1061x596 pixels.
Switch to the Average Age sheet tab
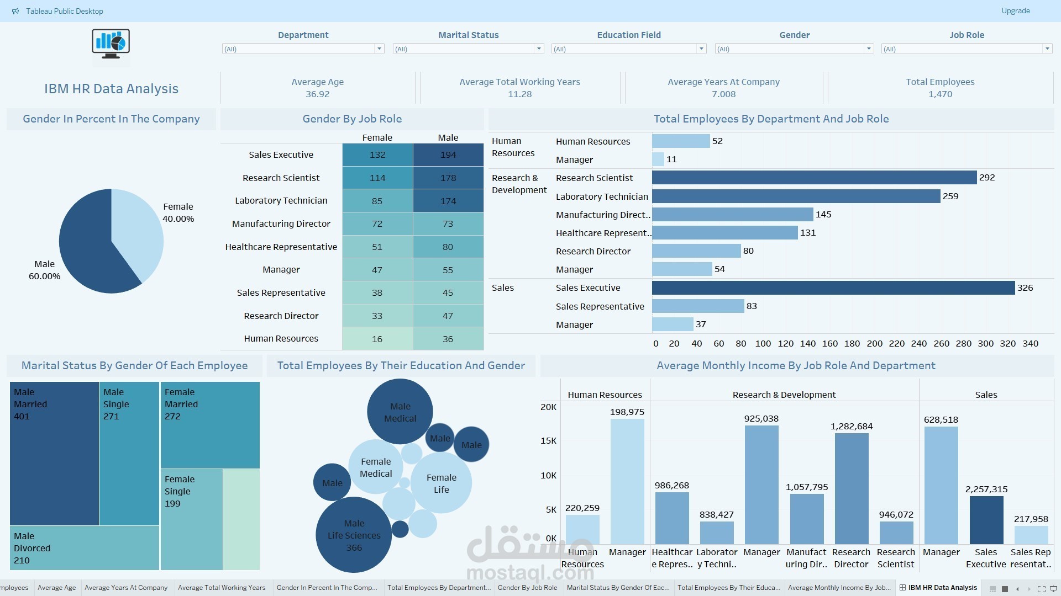click(x=57, y=588)
